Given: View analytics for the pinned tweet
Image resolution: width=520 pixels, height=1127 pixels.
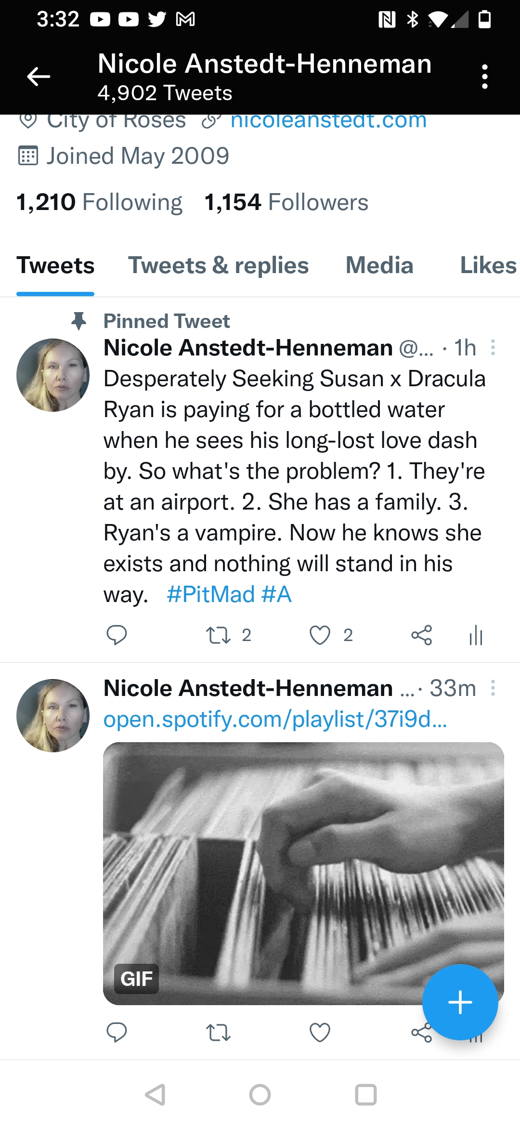Looking at the screenshot, I should (476, 635).
